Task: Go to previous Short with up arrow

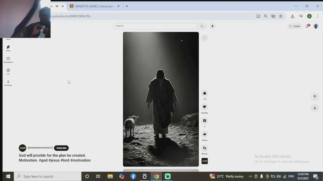Action: coord(315,97)
